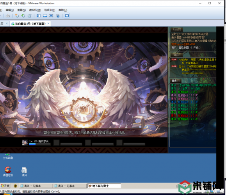Minimize the VMware Workstation window
Image resolution: width=226 pixels, height=195 pixels.
tap(200, 3)
